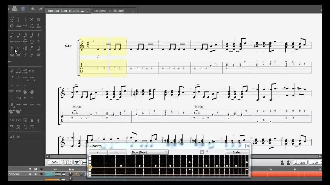Image resolution: width=330 pixels, height=185 pixels.
Task: Open the mixer bars icon
Action: [x=12, y=137]
